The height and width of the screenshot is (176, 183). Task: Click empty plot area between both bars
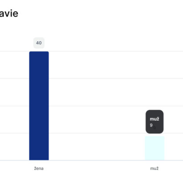tap(97, 92)
